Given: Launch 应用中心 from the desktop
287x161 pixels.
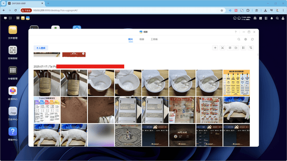Looking at the screenshot, I should 13,91.
